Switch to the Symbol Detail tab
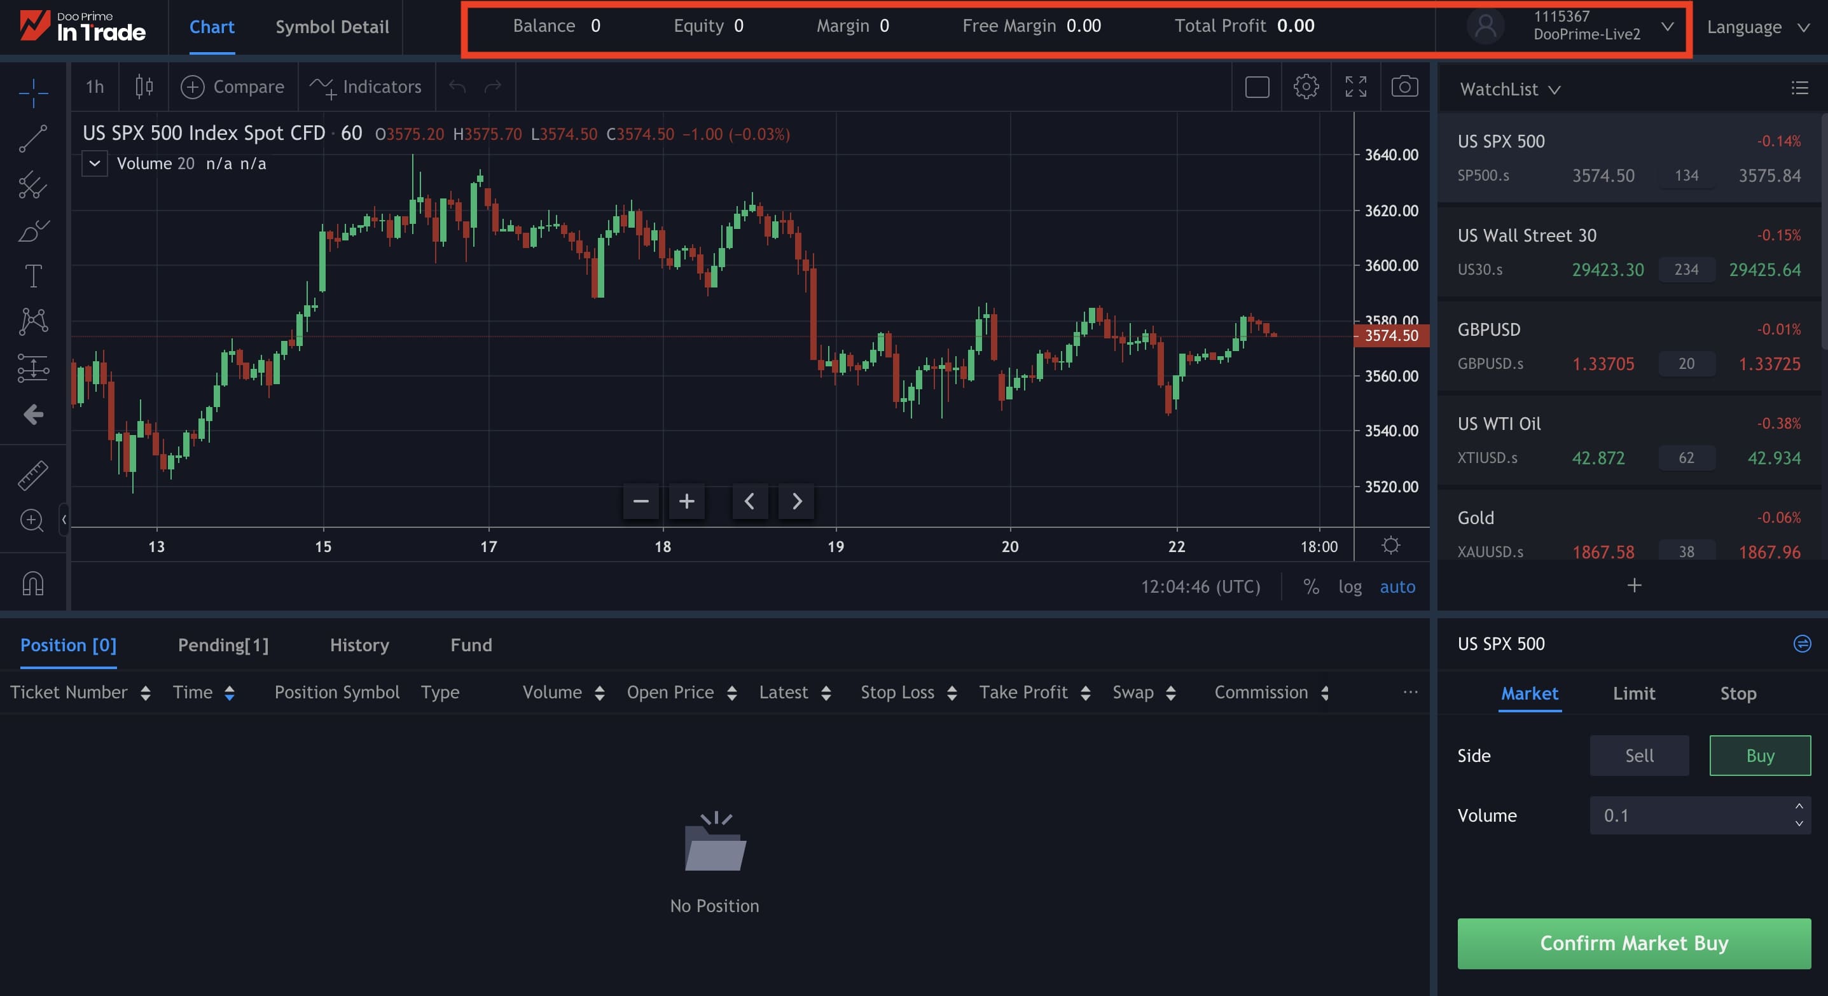This screenshot has height=996, width=1828. click(x=332, y=27)
